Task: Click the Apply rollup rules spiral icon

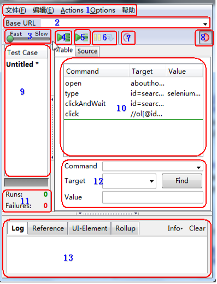Action: pos(127,38)
